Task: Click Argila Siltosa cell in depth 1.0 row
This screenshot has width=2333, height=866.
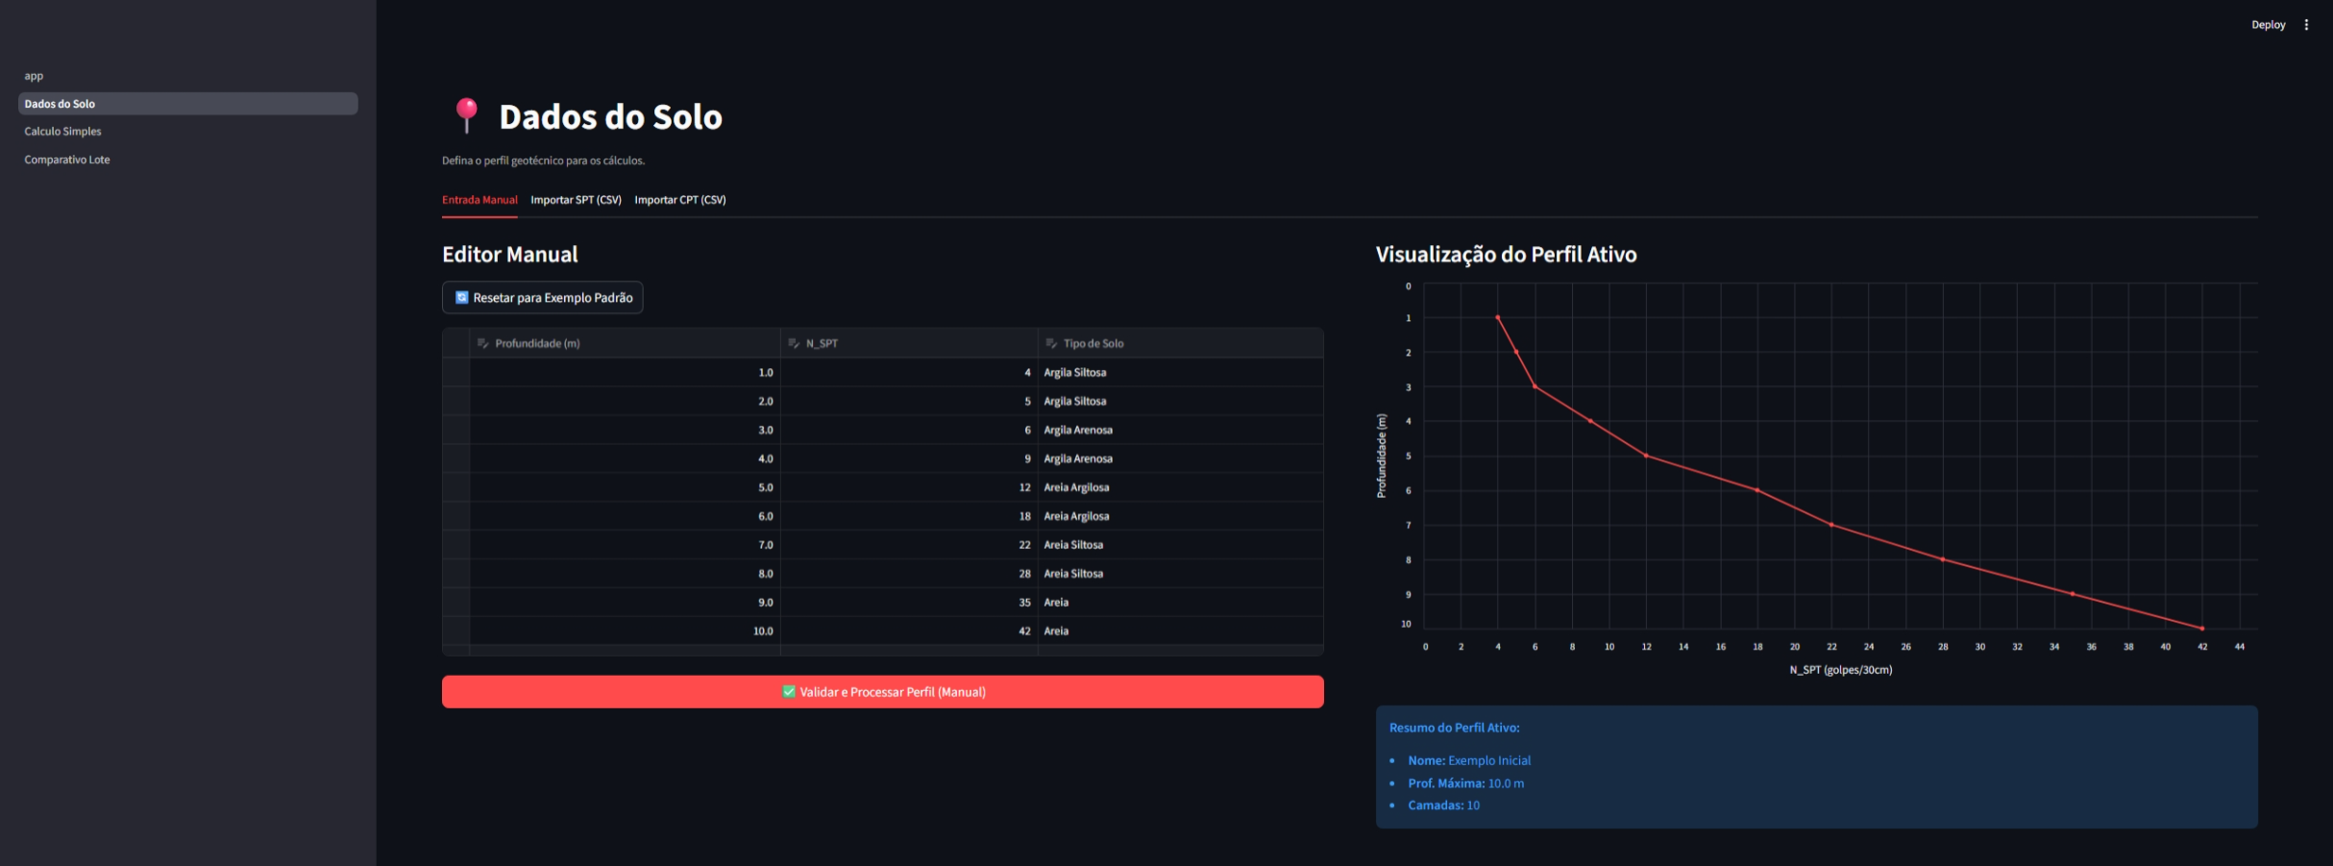Action: (x=1181, y=372)
